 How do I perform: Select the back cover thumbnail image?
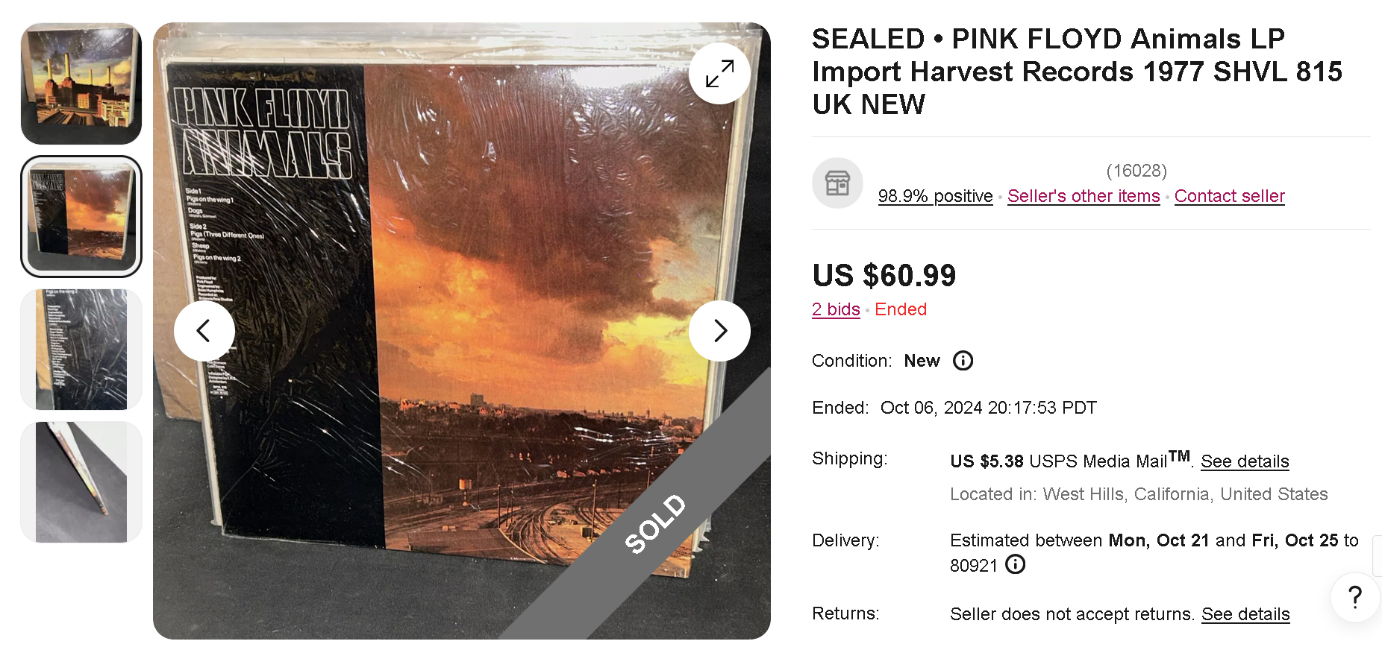81,216
